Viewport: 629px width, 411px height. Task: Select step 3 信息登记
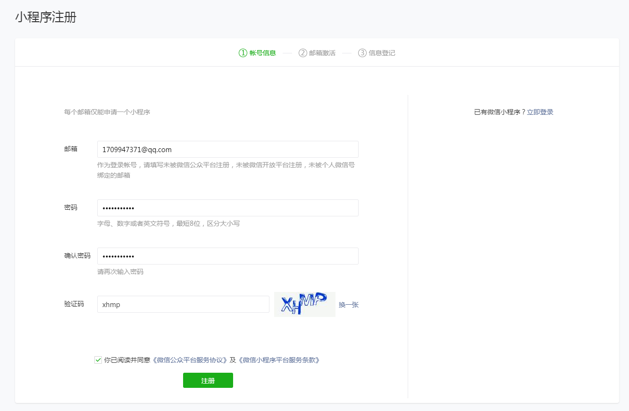click(x=377, y=53)
